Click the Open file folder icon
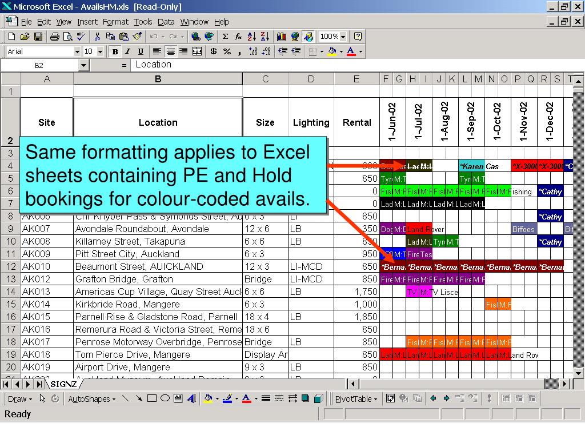 25,37
